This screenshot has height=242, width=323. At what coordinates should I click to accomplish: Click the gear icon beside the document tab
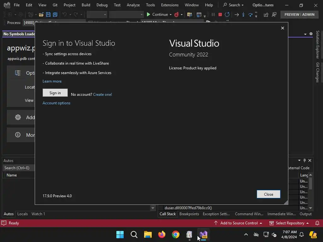311,34
